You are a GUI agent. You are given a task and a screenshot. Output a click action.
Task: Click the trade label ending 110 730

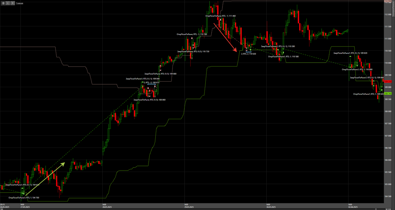click(x=193, y=51)
